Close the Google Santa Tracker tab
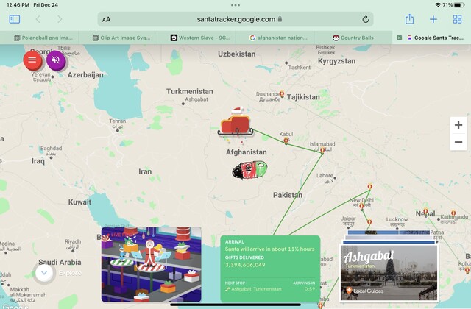Viewport: 471px width, 309px height. coord(399,38)
